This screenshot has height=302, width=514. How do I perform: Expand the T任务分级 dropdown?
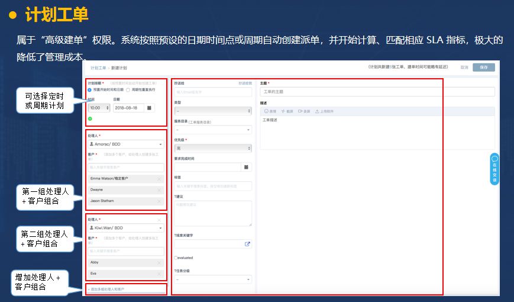pyautogui.click(x=213, y=279)
